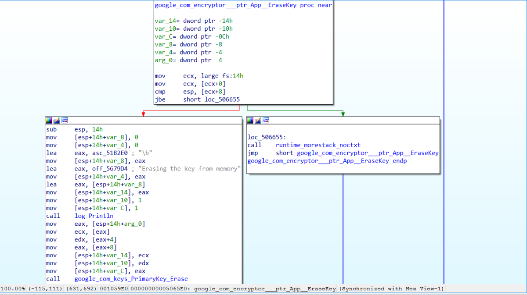Click the 'call google_com_keys_PrimaryKey_Erase' line
527x295 pixels.
pos(117,279)
